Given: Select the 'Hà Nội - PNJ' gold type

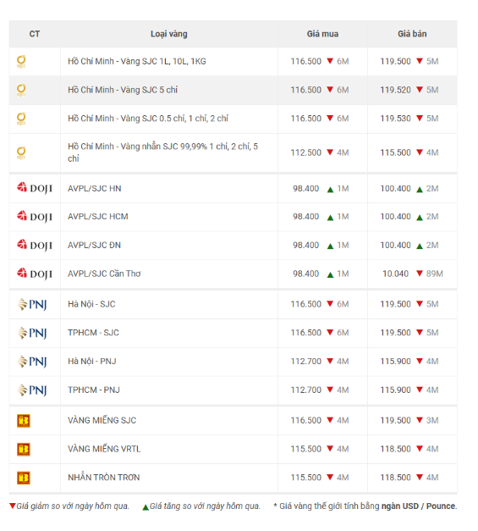Looking at the screenshot, I should (x=91, y=362).
